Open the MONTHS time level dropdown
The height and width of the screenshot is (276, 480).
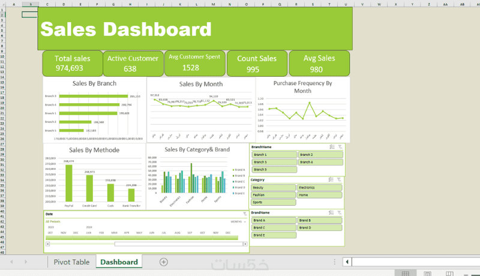[238, 221]
